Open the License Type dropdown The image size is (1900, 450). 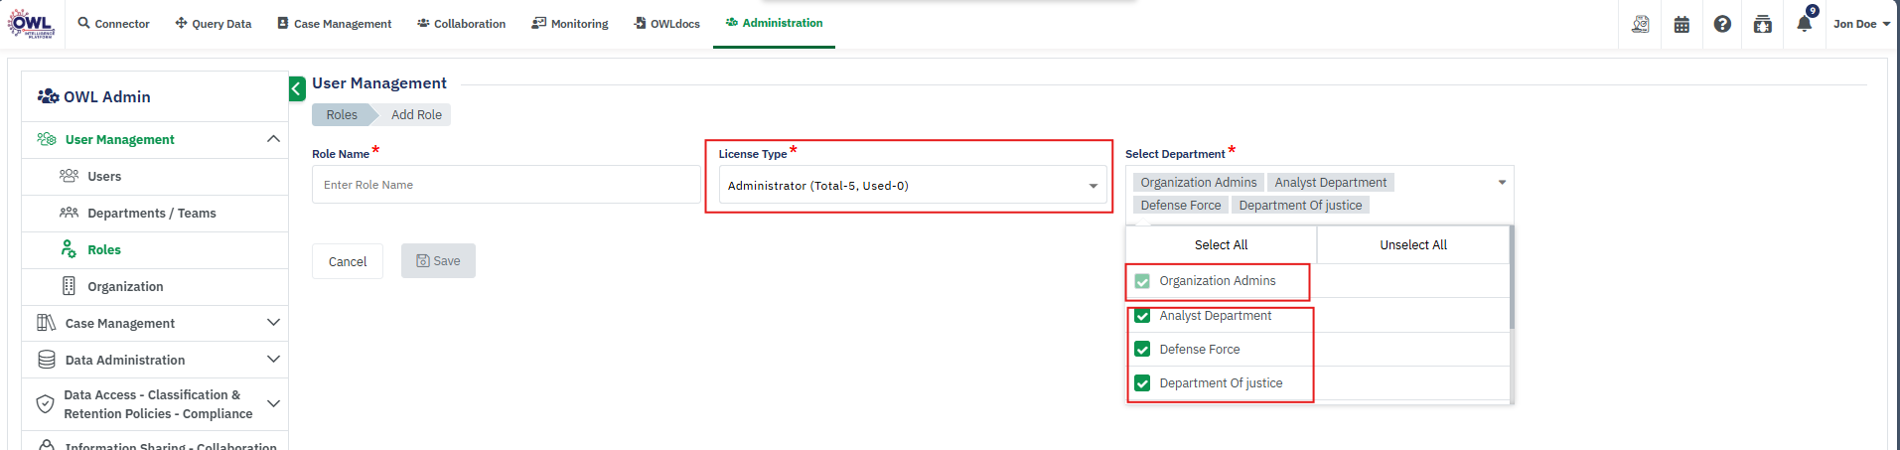pyautogui.click(x=912, y=186)
